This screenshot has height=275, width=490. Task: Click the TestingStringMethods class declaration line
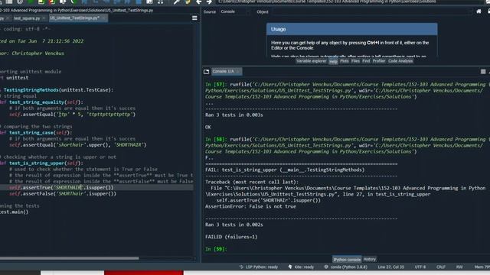(x=57, y=90)
